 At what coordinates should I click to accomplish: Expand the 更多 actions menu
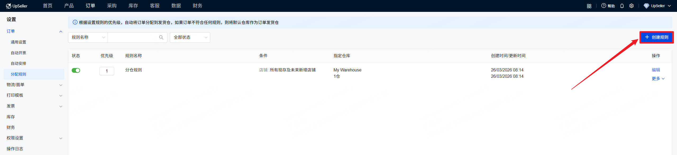[x=658, y=79]
